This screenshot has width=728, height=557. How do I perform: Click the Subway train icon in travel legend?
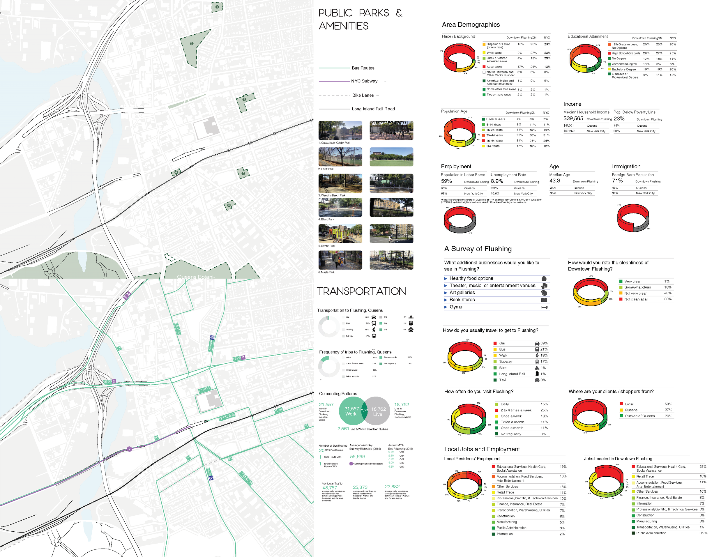537,362
